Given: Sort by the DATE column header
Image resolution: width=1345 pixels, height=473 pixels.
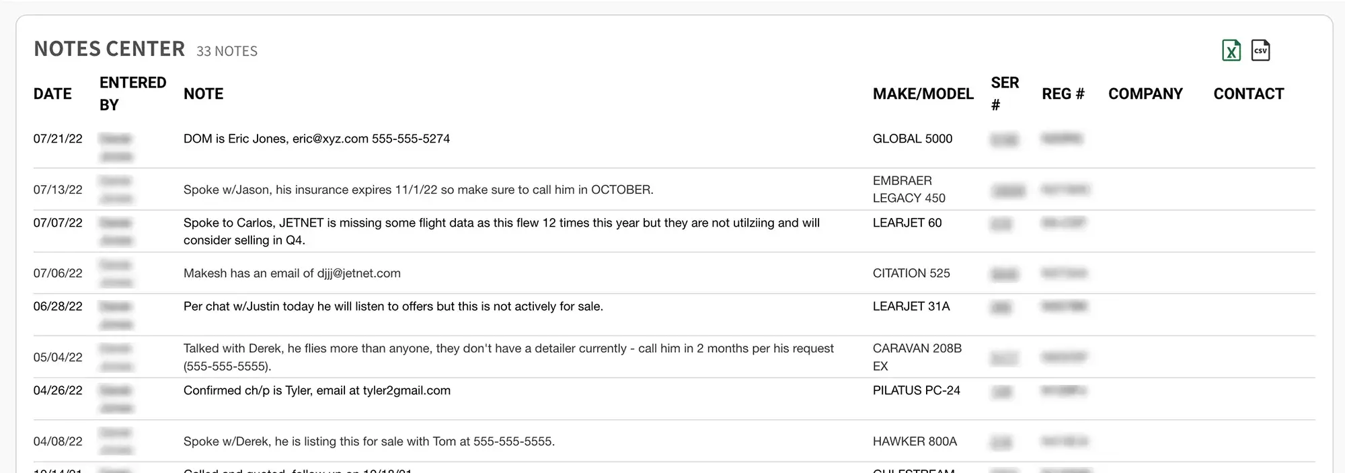Looking at the screenshot, I should click(52, 94).
